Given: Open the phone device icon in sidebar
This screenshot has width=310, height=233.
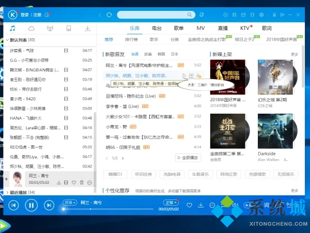Looking at the screenshot, I should [x=69, y=28].
